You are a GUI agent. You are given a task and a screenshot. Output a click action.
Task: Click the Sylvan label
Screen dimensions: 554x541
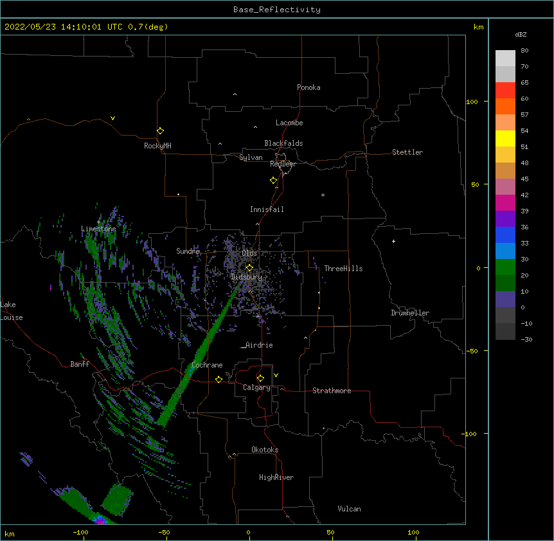(x=251, y=157)
